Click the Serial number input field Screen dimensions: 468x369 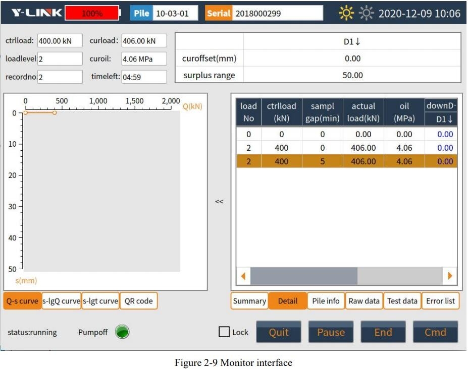278,14
